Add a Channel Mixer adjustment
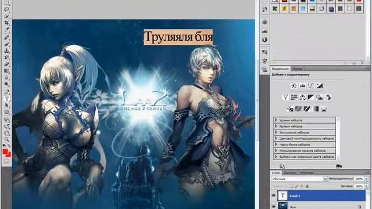 (x=328, y=97)
